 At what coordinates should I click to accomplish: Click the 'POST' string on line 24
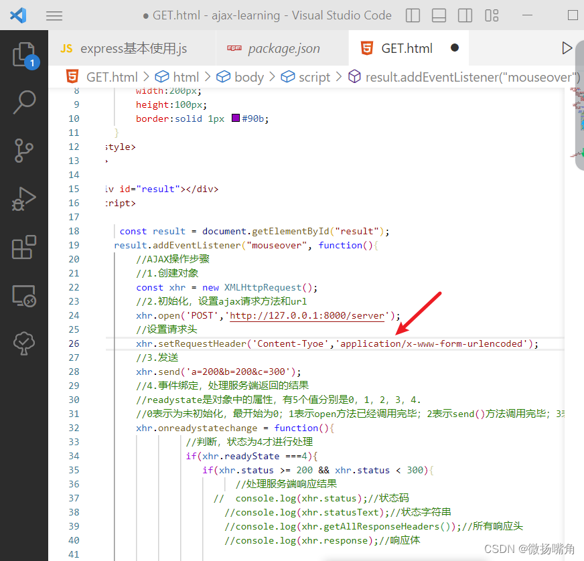click(x=202, y=316)
